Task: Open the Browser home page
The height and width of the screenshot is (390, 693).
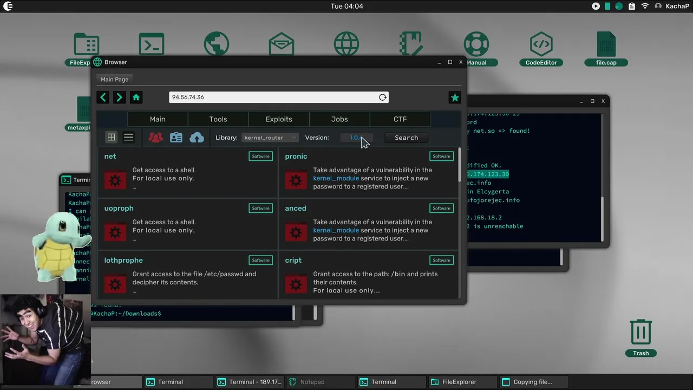Action: [x=136, y=97]
